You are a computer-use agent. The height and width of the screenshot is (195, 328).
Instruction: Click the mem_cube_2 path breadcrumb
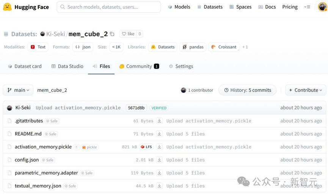coord(52,90)
